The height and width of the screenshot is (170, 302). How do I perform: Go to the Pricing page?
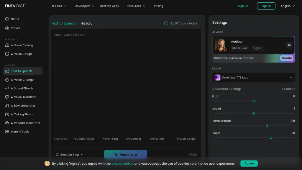pyautogui.click(x=158, y=6)
